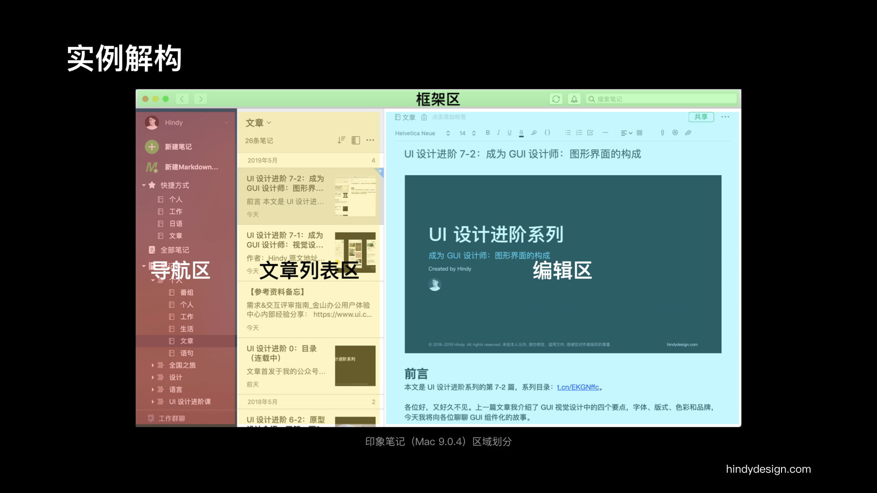
Task: Insert a table with the table icon
Action: coord(639,133)
